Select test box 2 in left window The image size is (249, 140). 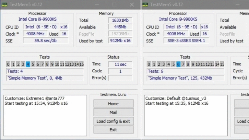[x=18, y=64]
